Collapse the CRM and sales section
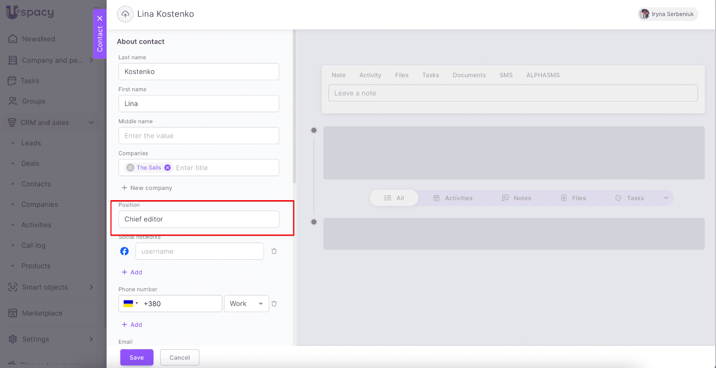 point(91,123)
